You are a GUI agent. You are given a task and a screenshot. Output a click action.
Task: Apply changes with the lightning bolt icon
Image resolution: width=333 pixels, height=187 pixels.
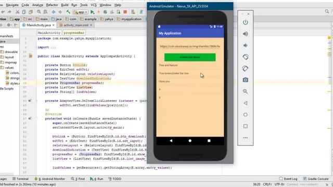pos(98,12)
